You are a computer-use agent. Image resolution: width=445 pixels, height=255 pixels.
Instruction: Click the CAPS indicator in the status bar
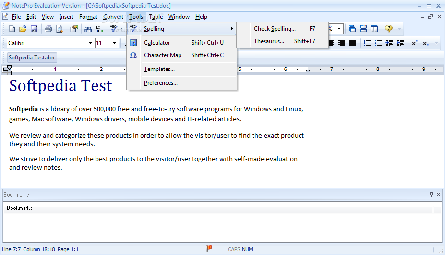234,249
